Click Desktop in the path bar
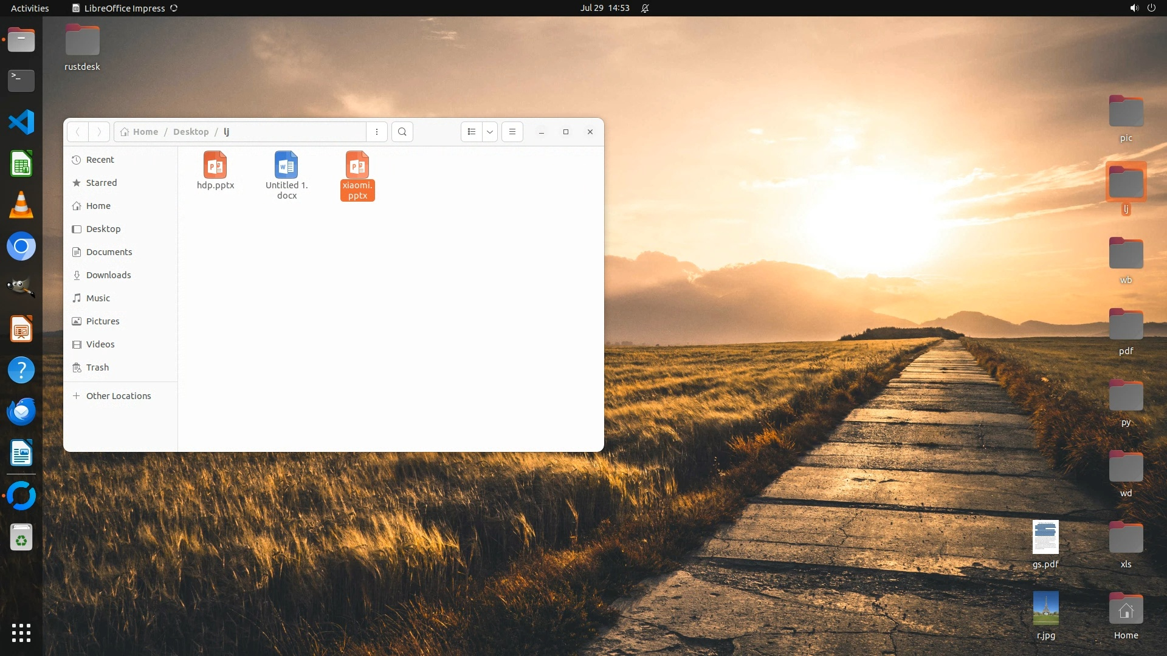 (191, 132)
